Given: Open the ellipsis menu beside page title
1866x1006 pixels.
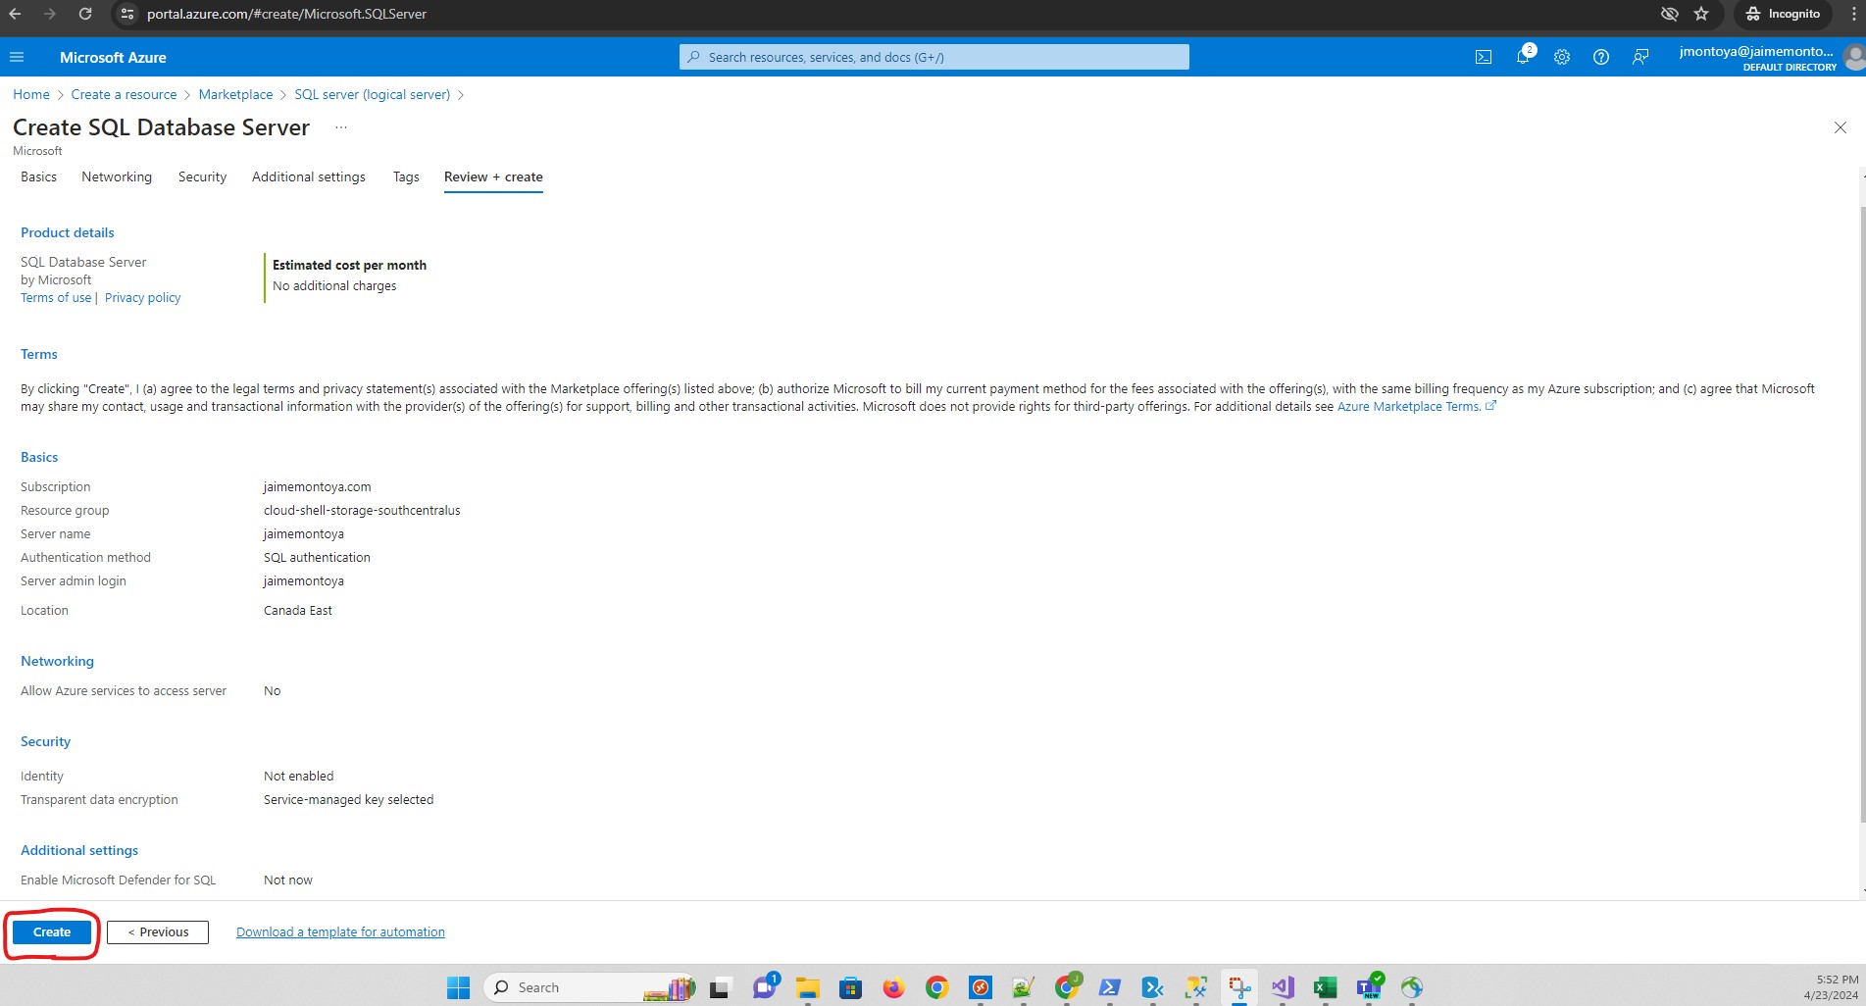Looking at the screenshot, I should click(341, 127).
